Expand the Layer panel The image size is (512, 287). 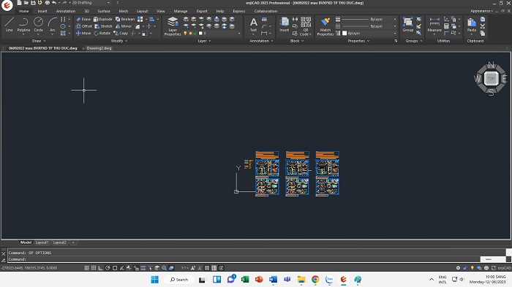coord(204,41)
